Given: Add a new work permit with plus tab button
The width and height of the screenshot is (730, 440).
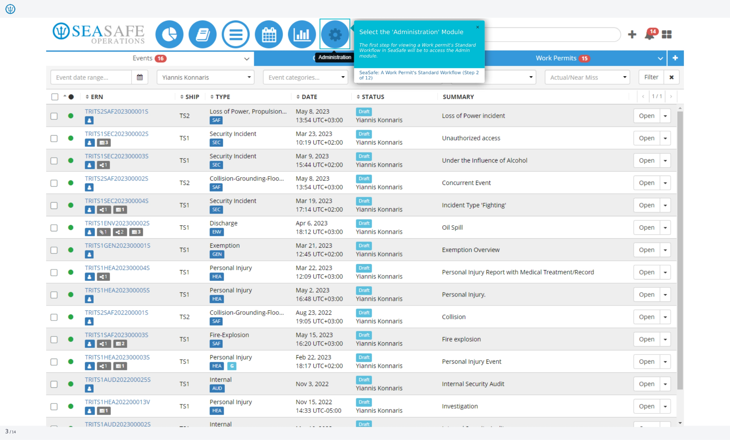Looking at the screenshot, I should [675, 58].
